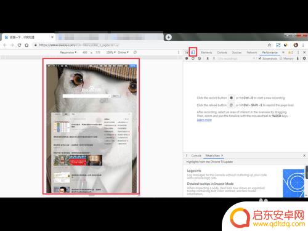This screenshot has height=231, width=308.
Task: Open the 200% zoom dropdown
Action: click(111, 52)
